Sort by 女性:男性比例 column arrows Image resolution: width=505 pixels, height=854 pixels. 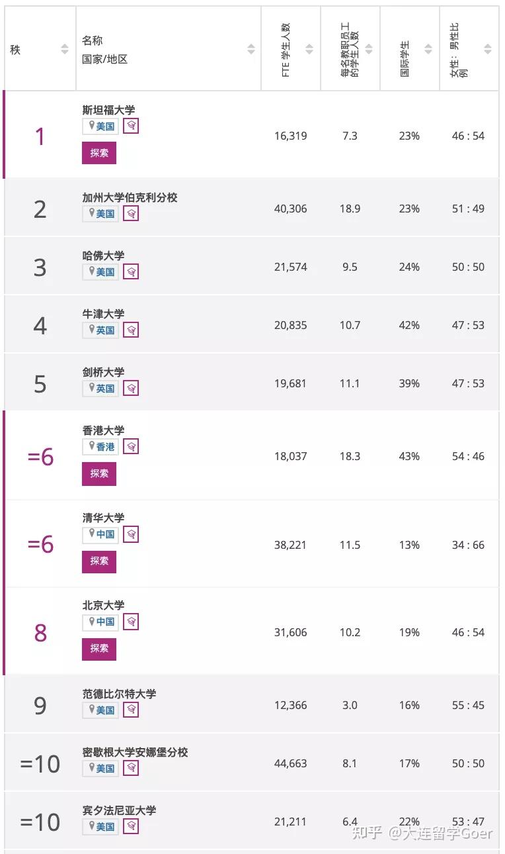tap(488, 49)
